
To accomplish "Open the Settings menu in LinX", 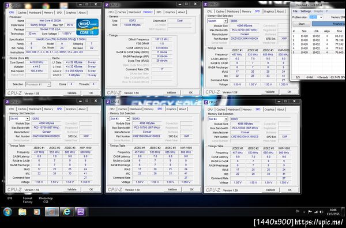I will [306, 11].
